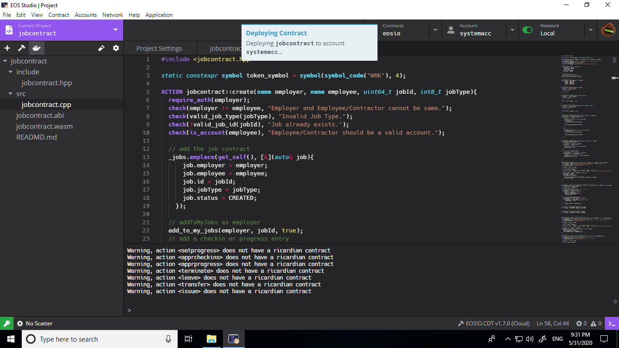The height and width of the screenshot is (348, 619).
Task: Open the Network menu
Action: [x=113, y=15]
